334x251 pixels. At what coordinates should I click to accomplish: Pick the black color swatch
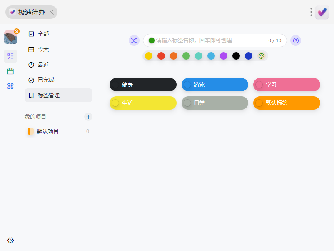(x=236, y=56)
